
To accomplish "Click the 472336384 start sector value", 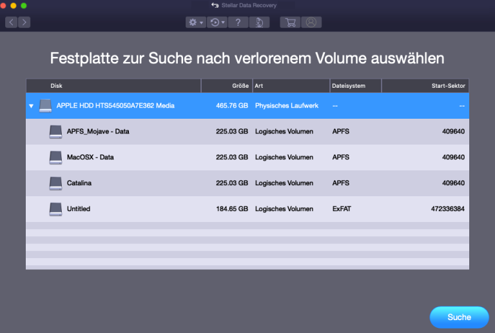I will 448,209.
